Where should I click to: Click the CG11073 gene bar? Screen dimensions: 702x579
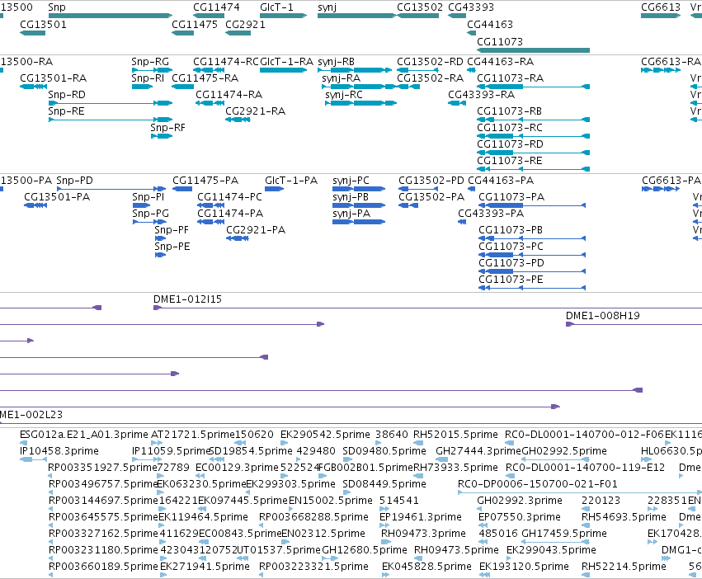click(533, 50)
